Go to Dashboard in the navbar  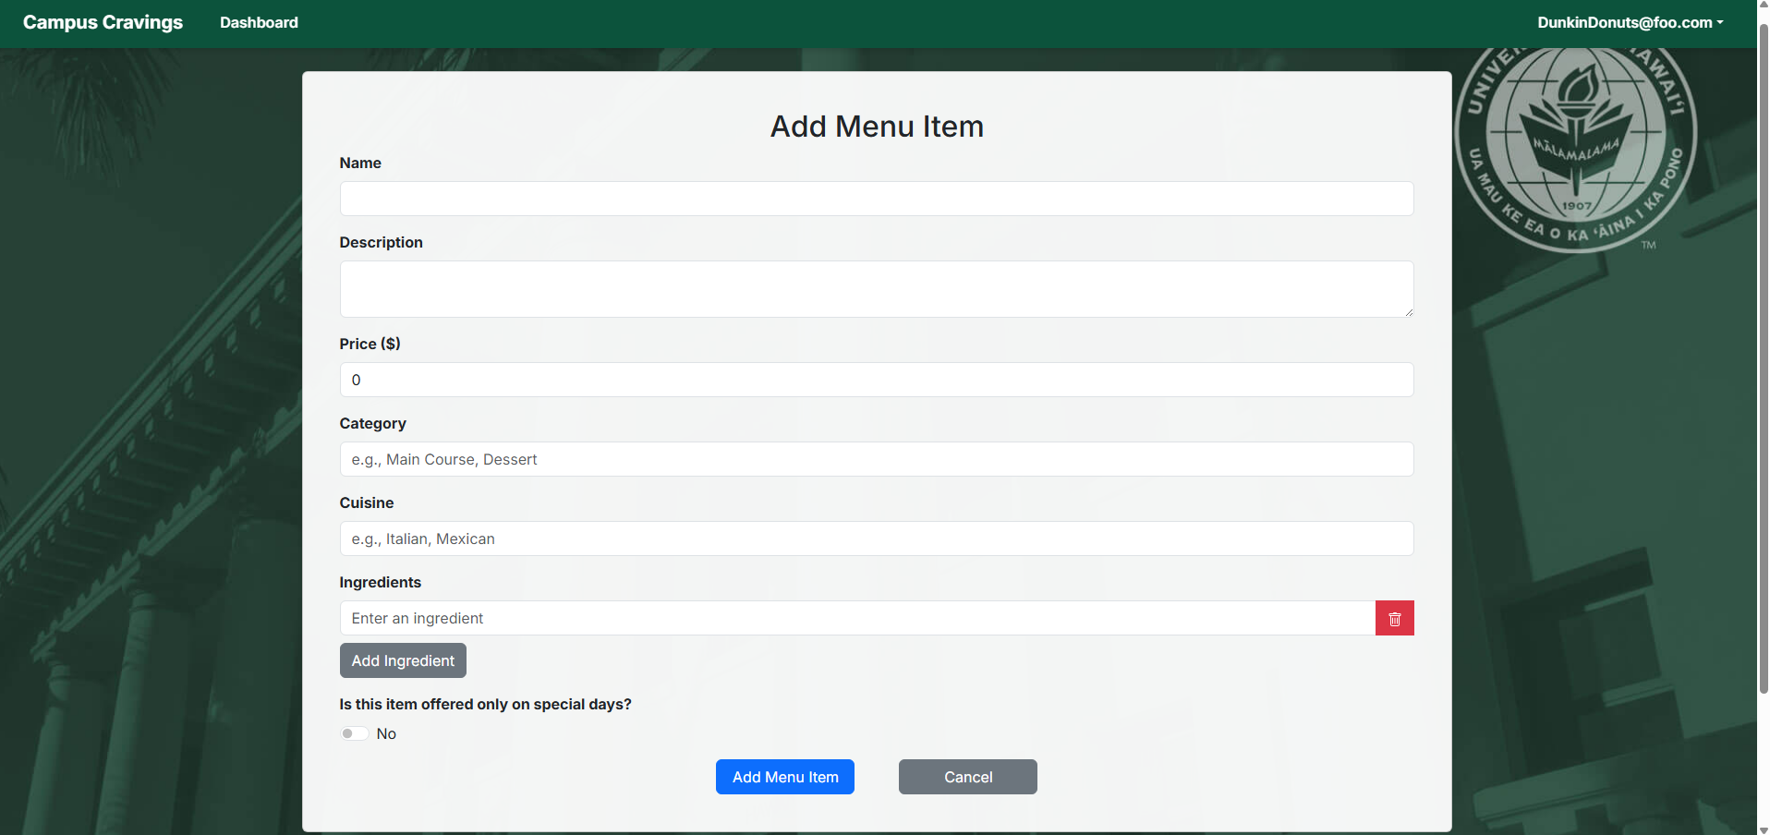(x=259, y=22)
